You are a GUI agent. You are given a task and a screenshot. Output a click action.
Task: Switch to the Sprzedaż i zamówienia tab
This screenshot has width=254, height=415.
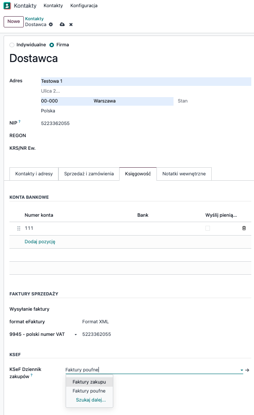point(89,174)
